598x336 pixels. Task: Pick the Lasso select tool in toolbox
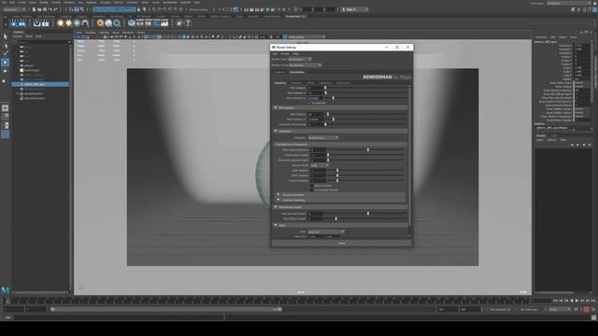[5, 45]
